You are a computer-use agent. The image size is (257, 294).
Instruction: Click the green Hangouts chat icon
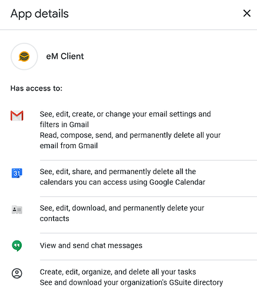tap(17, 246)
